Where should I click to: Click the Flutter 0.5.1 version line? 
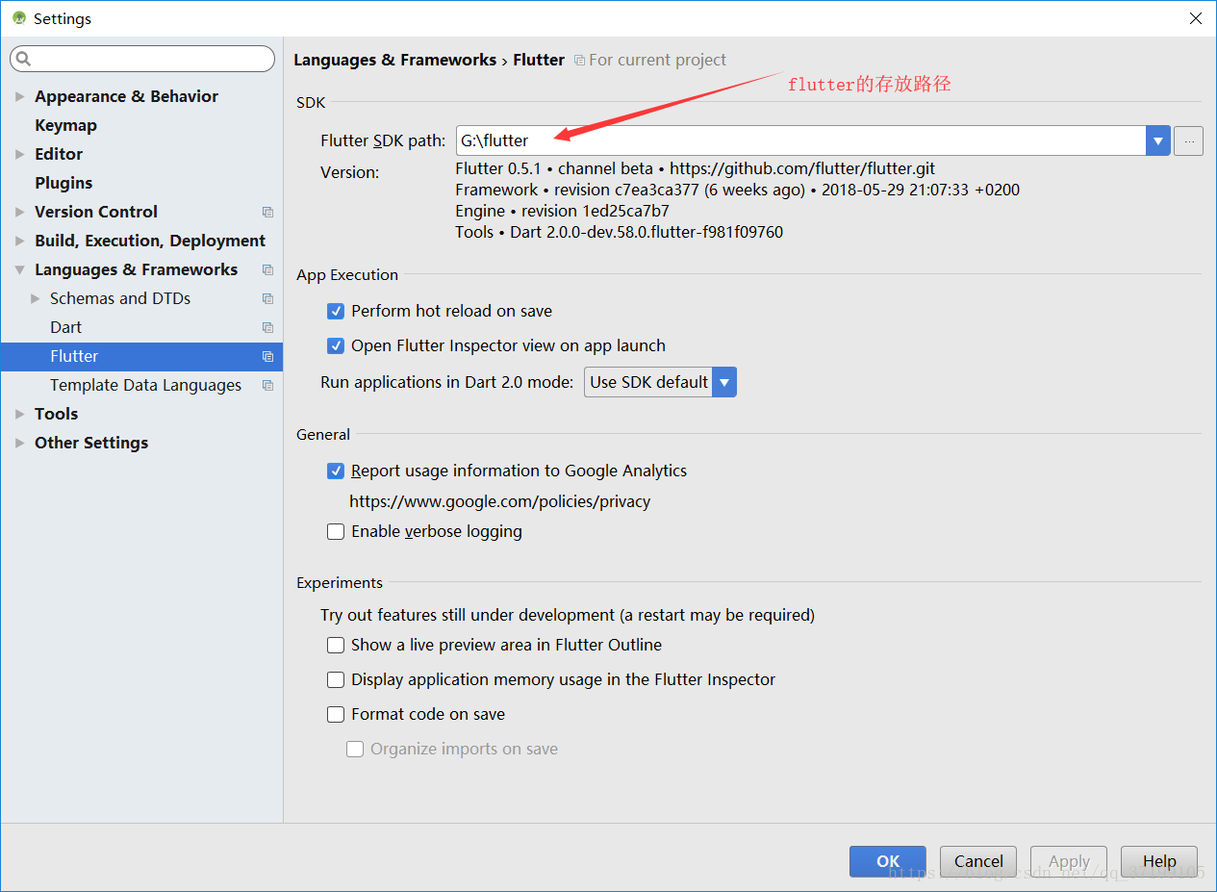pos(695,168)
